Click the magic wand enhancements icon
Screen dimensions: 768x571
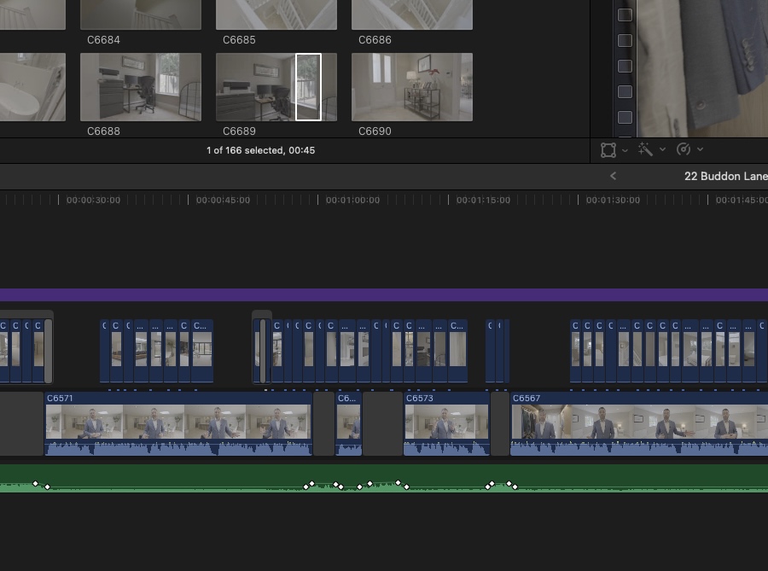(645, 149)
